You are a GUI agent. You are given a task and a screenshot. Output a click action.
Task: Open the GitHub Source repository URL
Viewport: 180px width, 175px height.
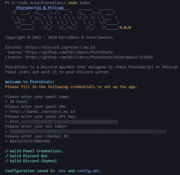tap(69, 52)
